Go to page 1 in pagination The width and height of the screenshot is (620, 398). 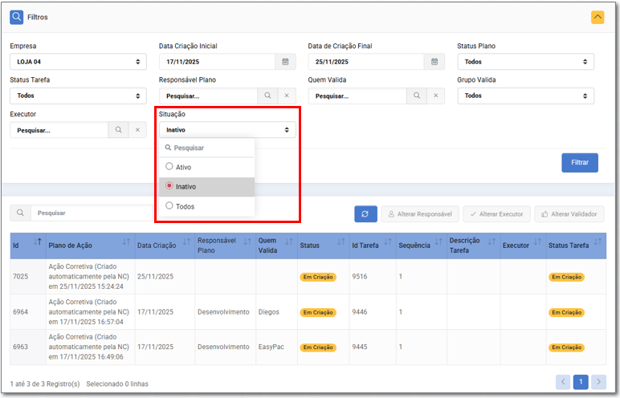[x=580, y=382]
